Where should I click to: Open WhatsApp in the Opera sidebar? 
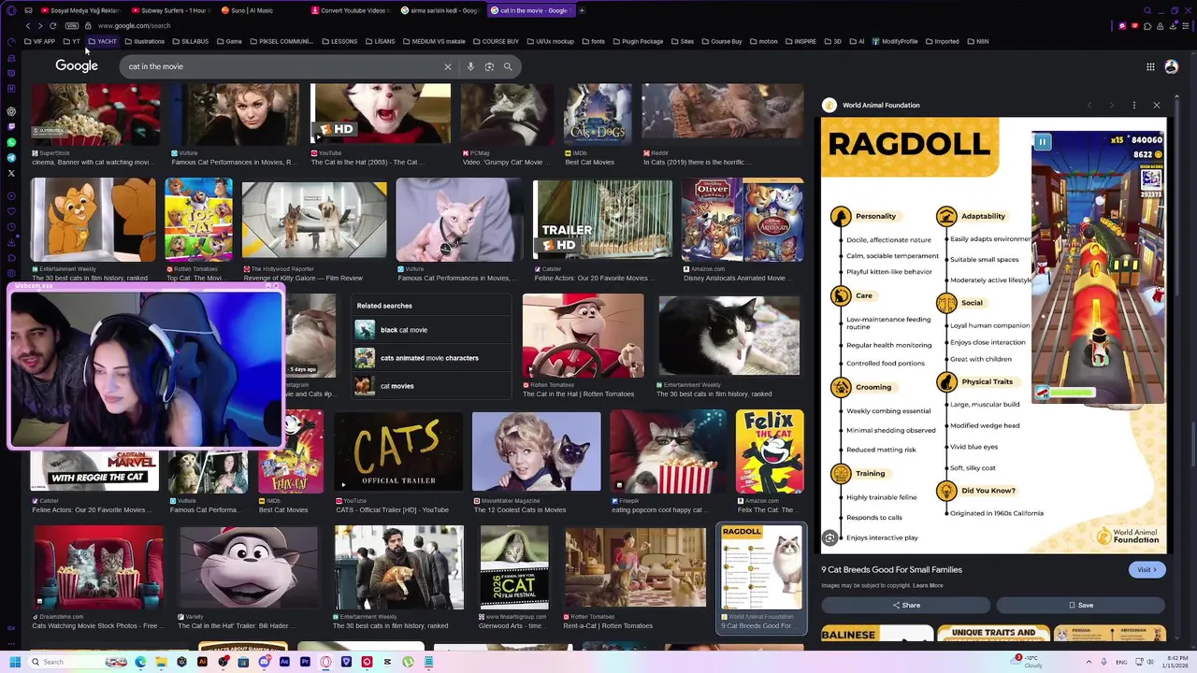[x=11, y=142]
